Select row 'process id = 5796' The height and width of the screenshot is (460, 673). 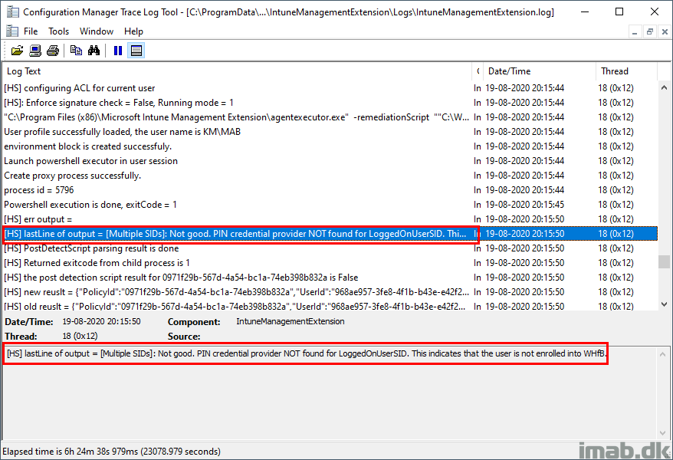pyautogui.click(x=330, y=190)
